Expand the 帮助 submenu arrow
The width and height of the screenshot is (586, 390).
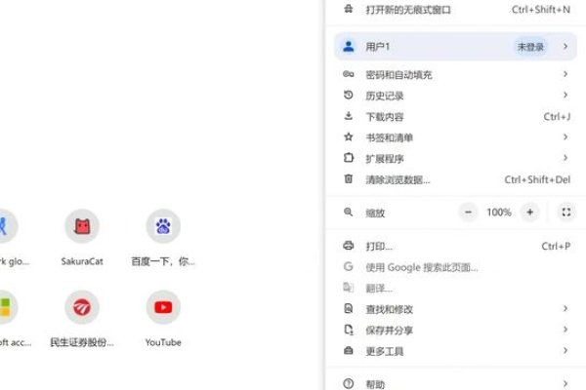(x=565, y=383)
